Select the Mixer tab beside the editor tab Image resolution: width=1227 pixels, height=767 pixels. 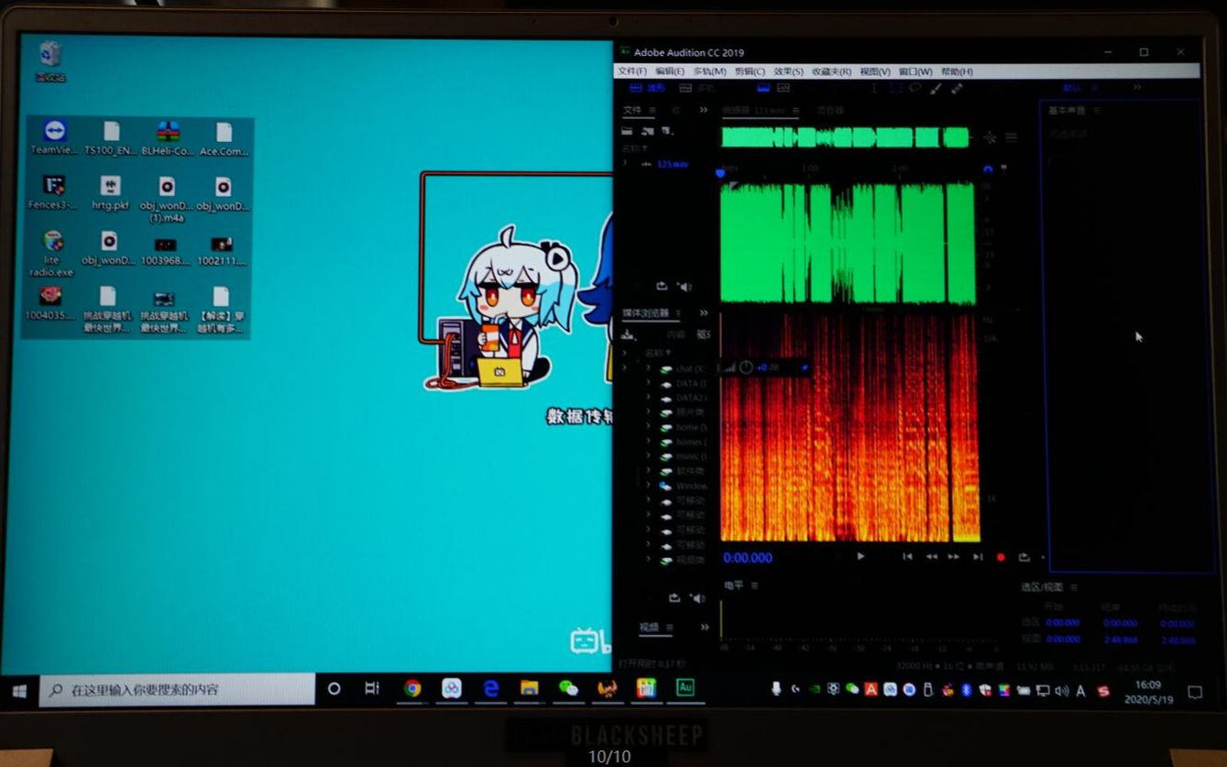830,110
